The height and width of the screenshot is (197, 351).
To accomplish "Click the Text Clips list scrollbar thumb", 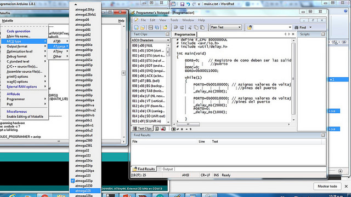I will (168, 53).
